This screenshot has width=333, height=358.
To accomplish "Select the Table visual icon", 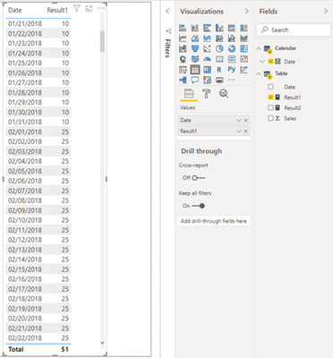I will click(x=195, y=70).
